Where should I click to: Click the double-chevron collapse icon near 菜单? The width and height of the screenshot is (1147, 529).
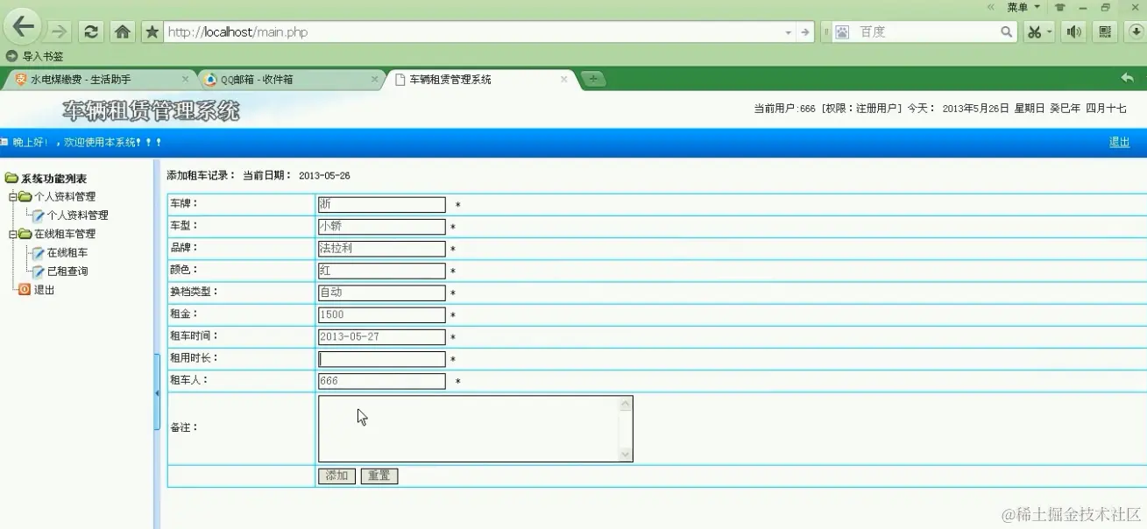pos(991,7)
